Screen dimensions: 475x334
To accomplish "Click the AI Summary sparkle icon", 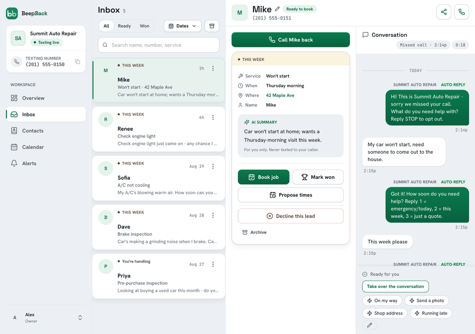I will [x=247, y=122].
